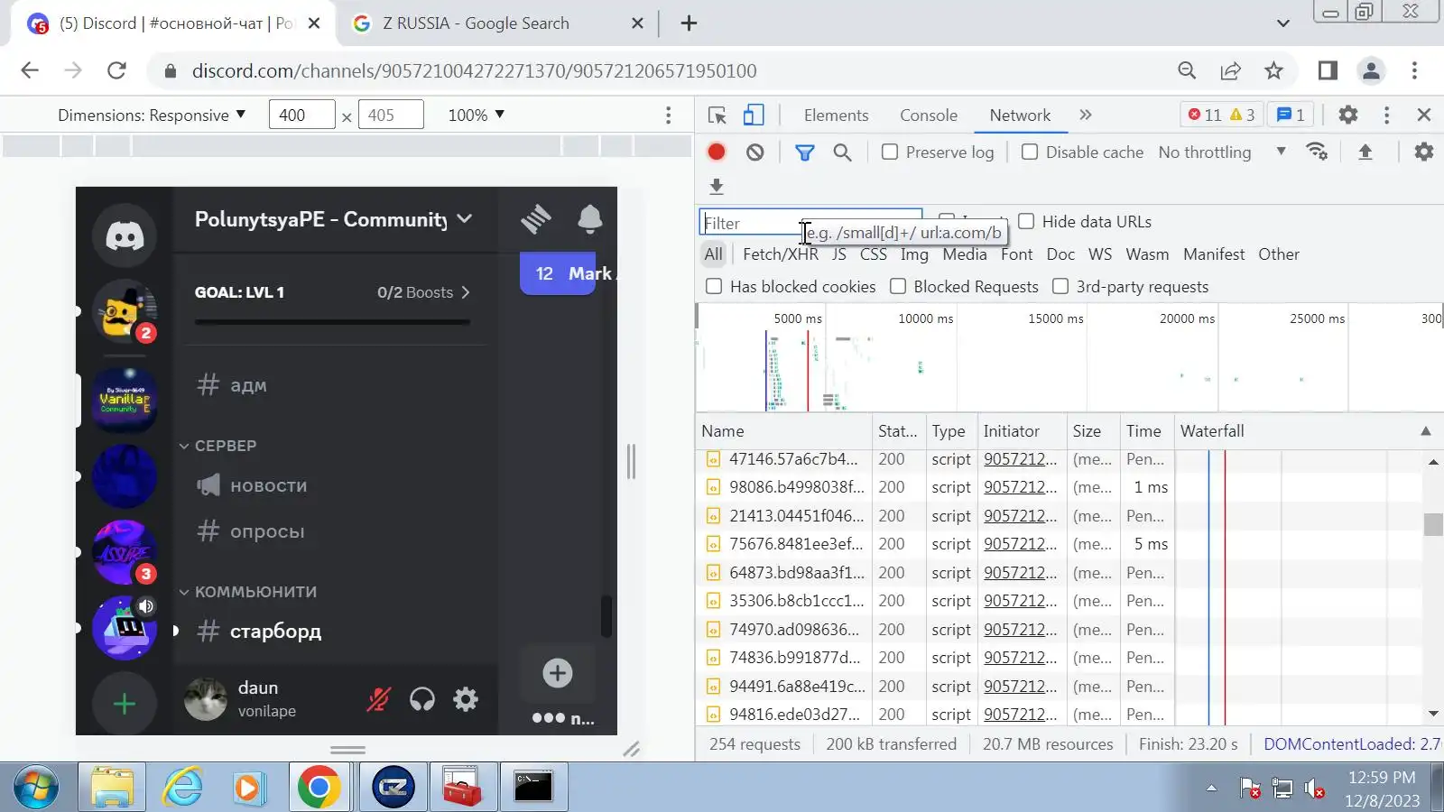Viewport: 1444px width, 812px height.
Task: Toggle the device toolbar icon
Action: point(754,115)
